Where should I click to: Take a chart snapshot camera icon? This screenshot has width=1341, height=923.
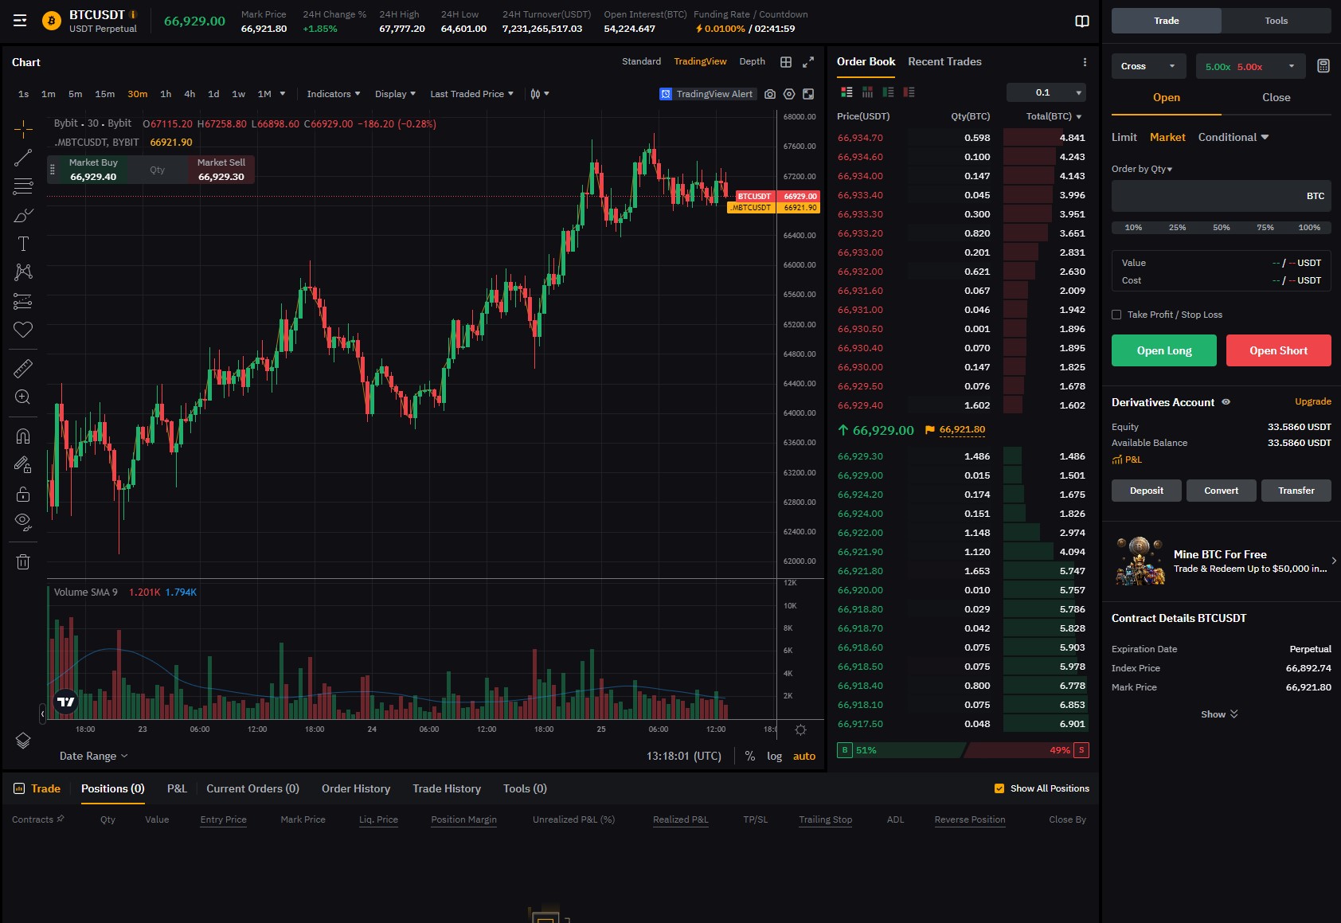(x=770, y=94)
